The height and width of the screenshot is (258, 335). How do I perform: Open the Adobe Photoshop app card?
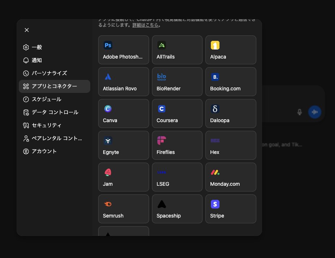coord(123,50)
